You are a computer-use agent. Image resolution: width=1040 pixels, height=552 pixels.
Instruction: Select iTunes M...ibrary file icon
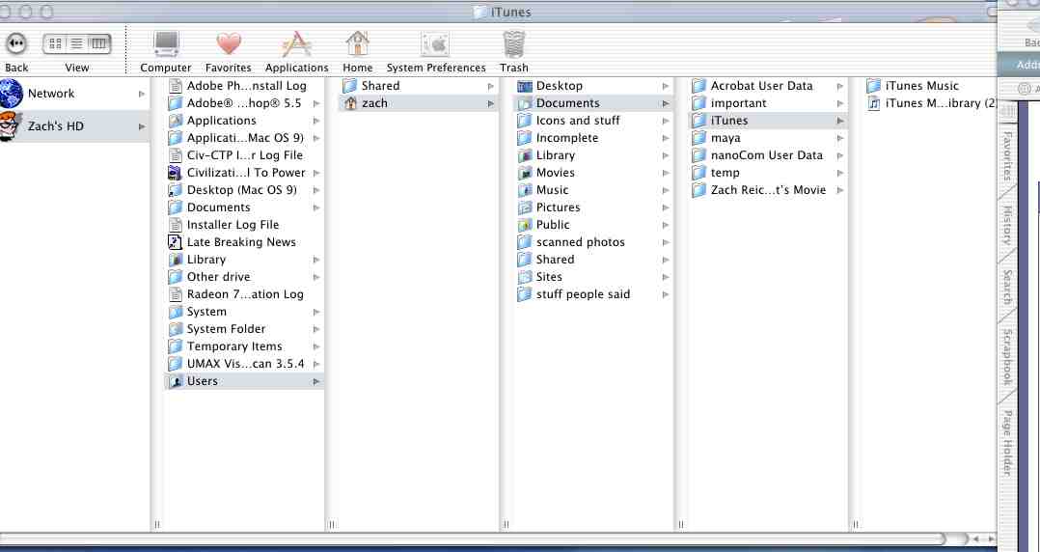[874, 103]
